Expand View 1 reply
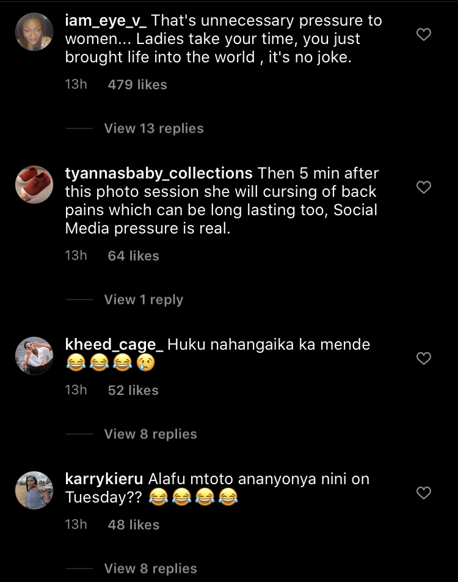Viewport: 458px width, 582px height. click(x=144, y=300)
